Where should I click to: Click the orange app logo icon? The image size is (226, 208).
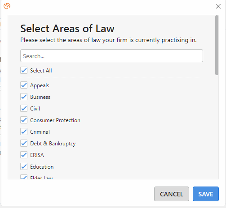click(x=7, y=6)
